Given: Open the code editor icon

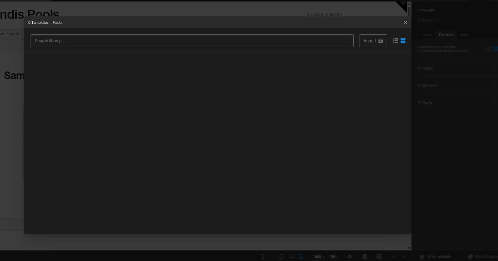Looking at the screenshot, I should point(379,256).
